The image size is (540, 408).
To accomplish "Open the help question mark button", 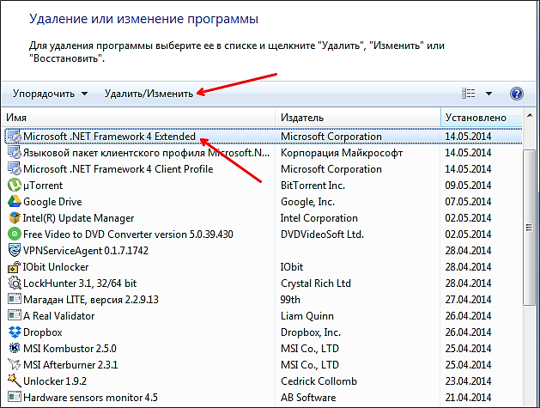I will pos(516,93).
